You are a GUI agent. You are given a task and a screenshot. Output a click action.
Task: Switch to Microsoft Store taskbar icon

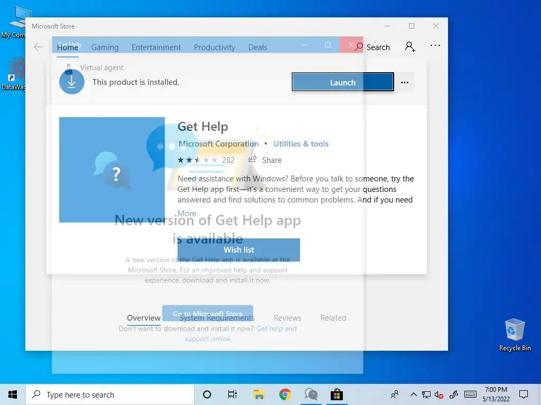pos(337,394)
